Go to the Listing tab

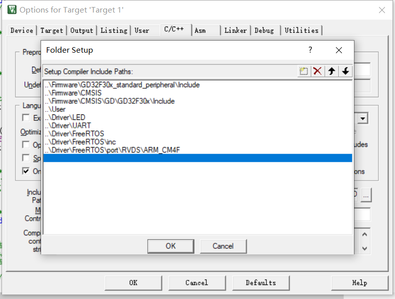coord(114,30)
